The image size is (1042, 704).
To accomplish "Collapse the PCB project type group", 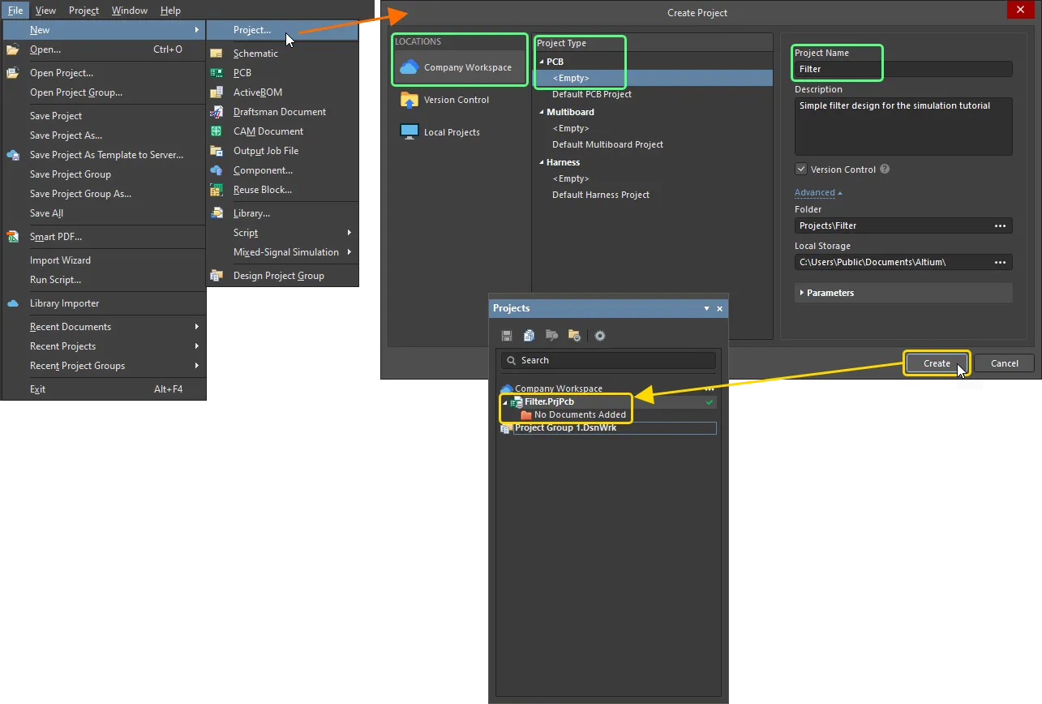I will click(541, 62).
